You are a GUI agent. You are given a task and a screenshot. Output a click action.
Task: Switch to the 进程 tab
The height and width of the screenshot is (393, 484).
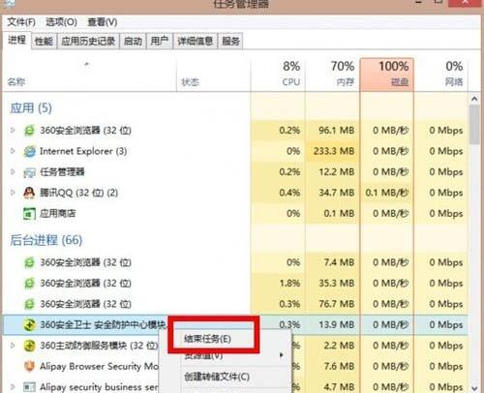[x=16, y=40]
